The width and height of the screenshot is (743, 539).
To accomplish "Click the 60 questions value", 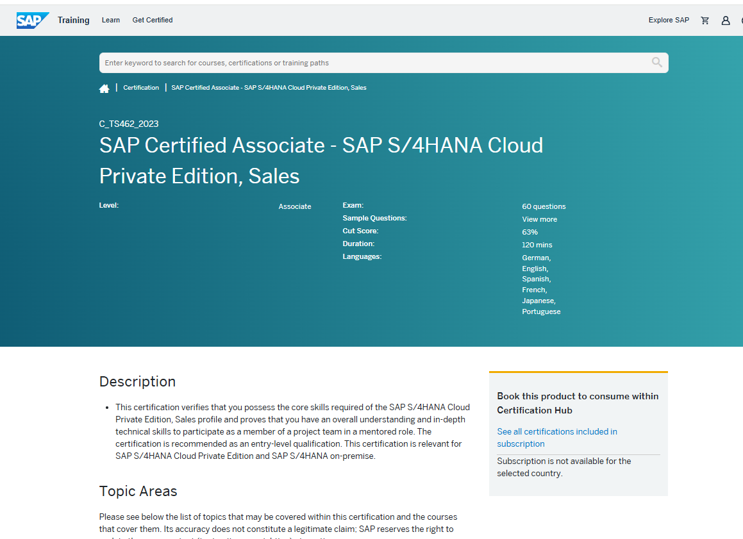I will 544,206.
